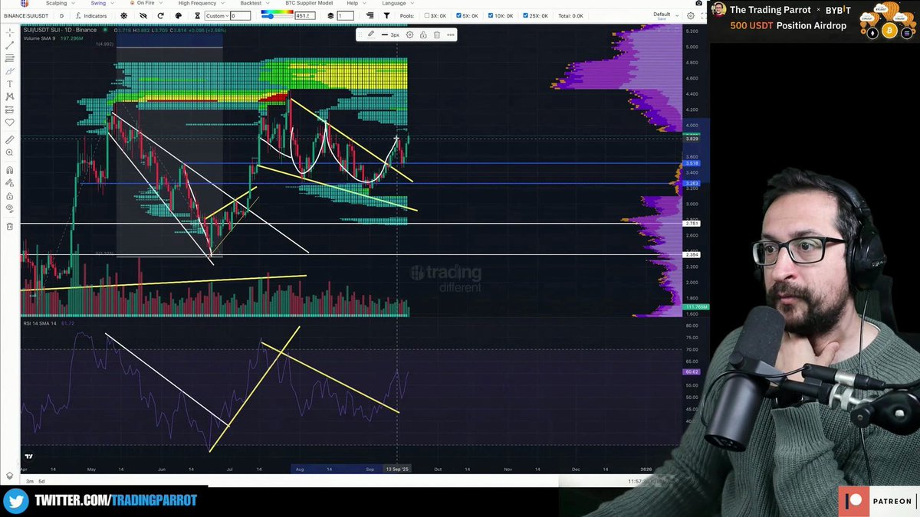
Task: Open the Swing menu
Action: pos(101,3)
